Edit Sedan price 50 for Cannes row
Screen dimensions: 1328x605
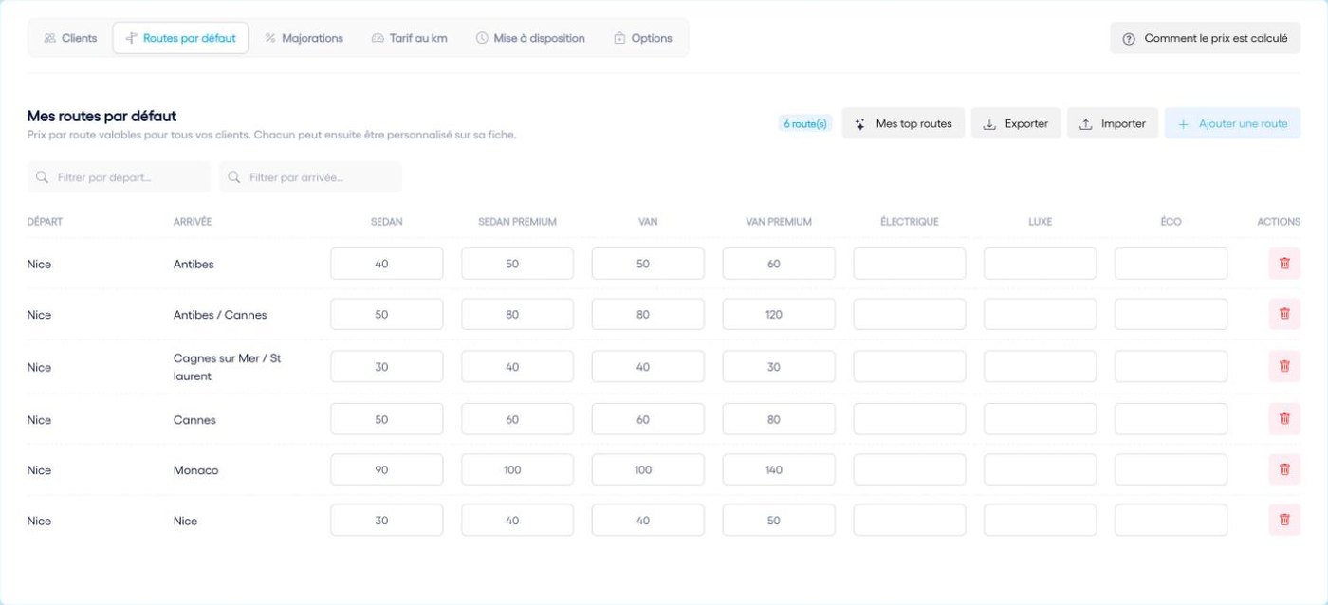pos(386,419)
